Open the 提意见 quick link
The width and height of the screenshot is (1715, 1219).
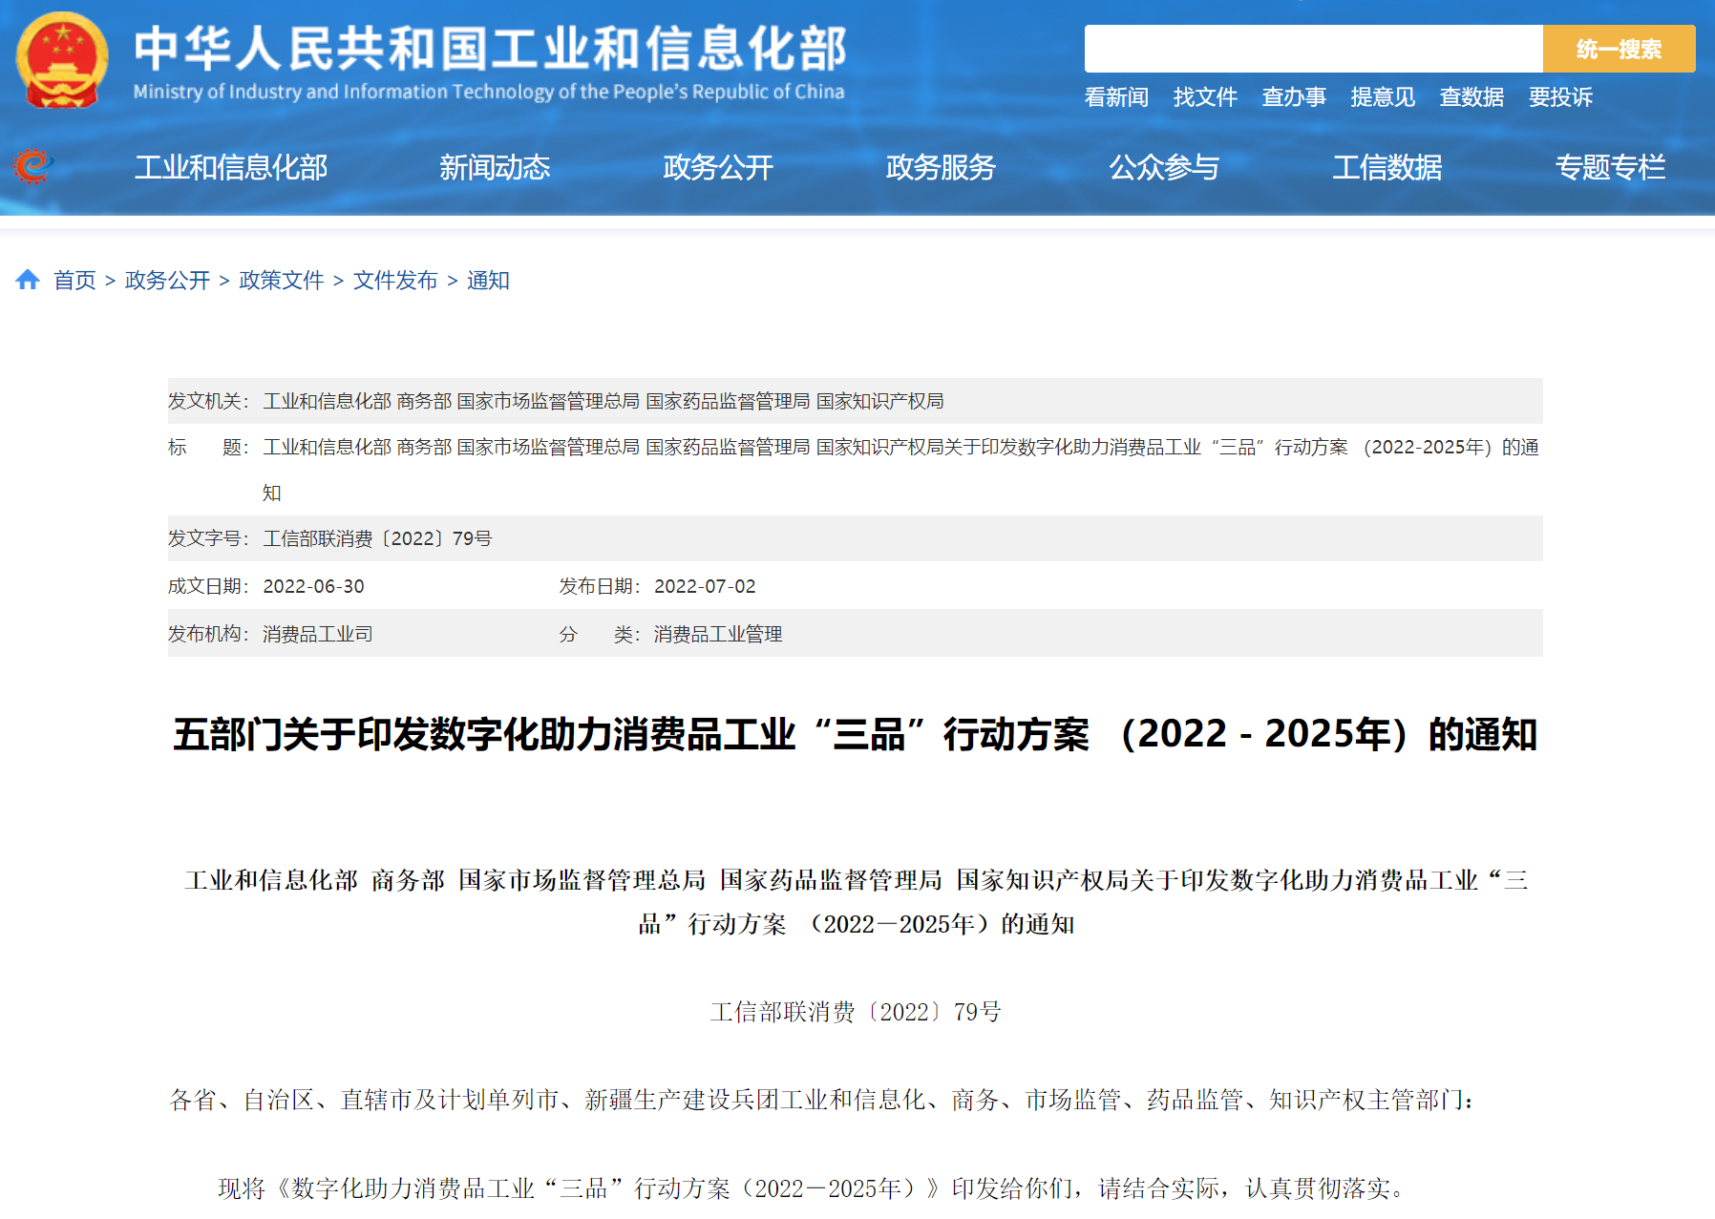(x=1383, y=97)
